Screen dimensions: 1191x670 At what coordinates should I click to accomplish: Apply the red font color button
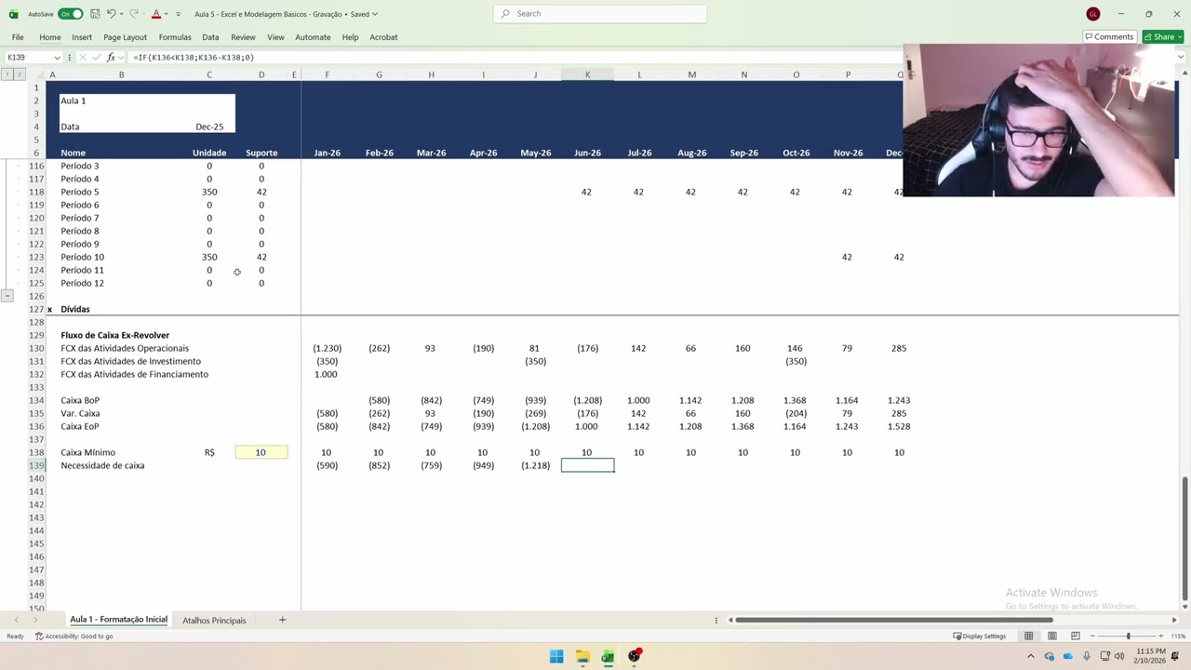click(x=155, y=14)
